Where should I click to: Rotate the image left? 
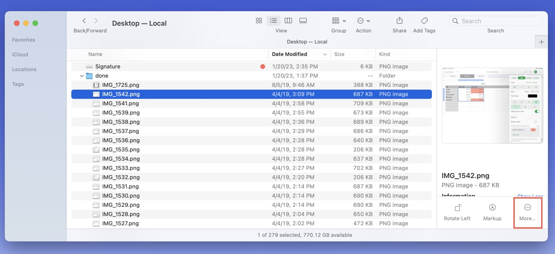tap(457, 212)
